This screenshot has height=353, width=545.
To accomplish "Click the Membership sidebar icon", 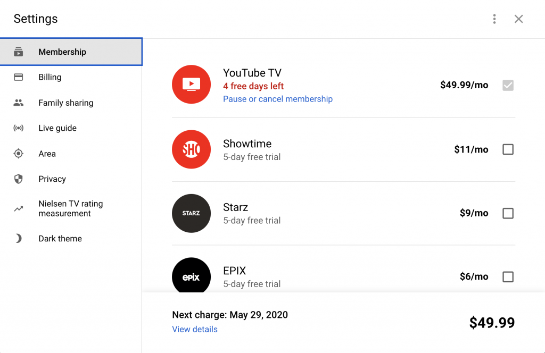I will click(x=19, y=52).
